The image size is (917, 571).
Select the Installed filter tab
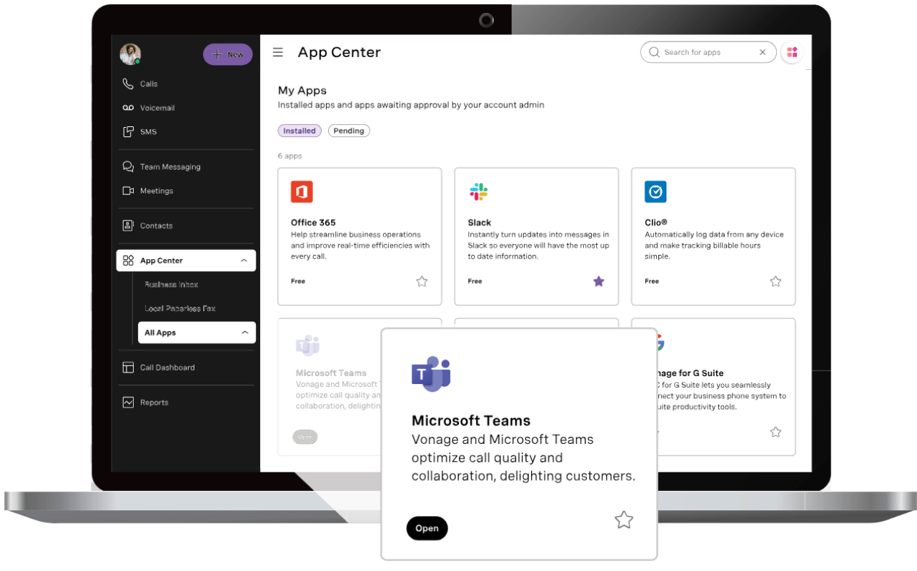click(x=299, y=131)
